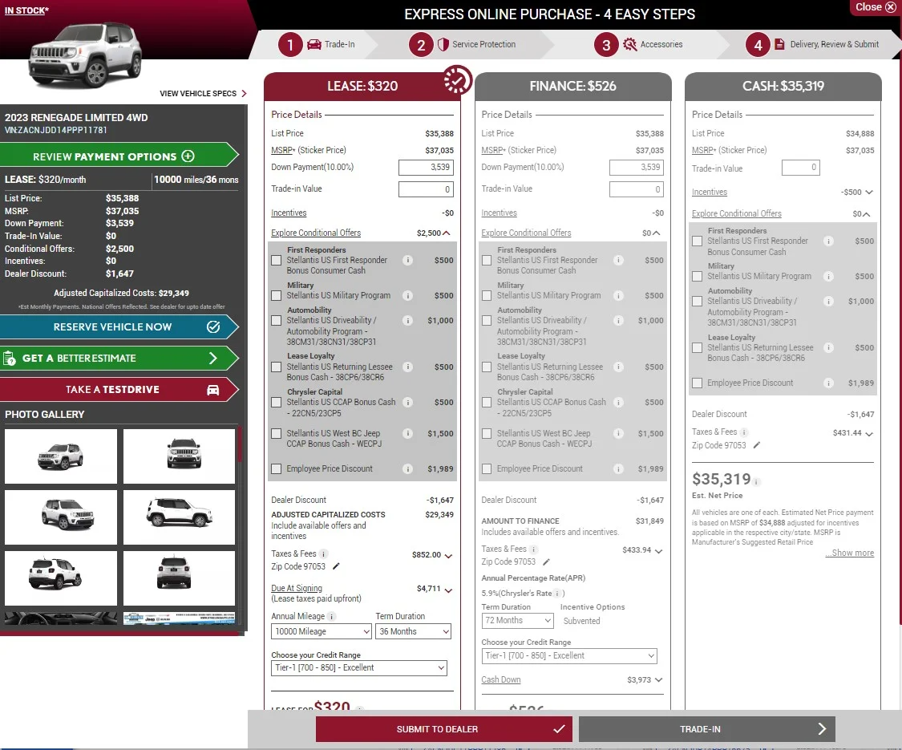This screenshot has height=750, width=902.
Task: Go to step 1 Trade-In
Action: (x=317, y=44)
